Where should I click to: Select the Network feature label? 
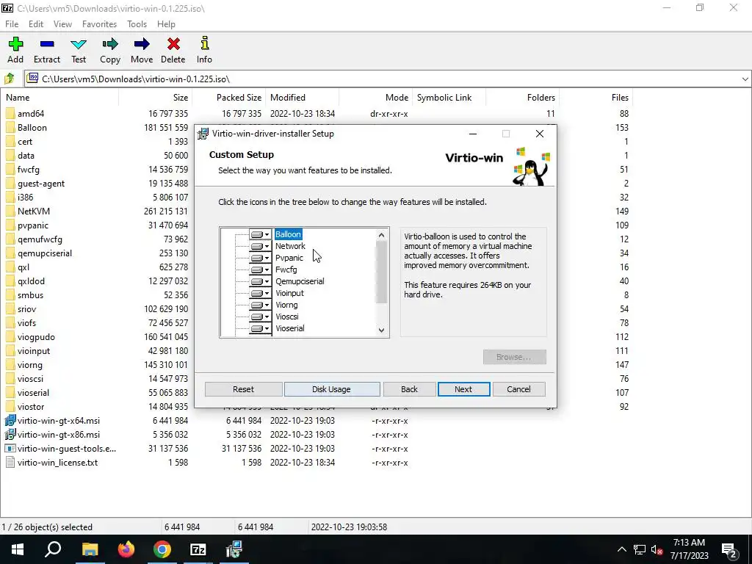290,246
